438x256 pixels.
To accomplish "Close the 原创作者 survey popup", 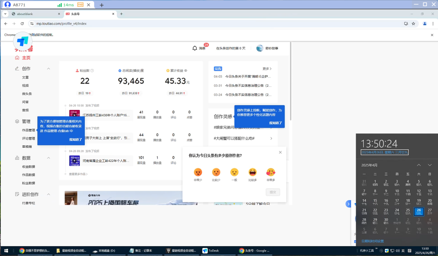I will pyautogui.click(x=280, y=152).
